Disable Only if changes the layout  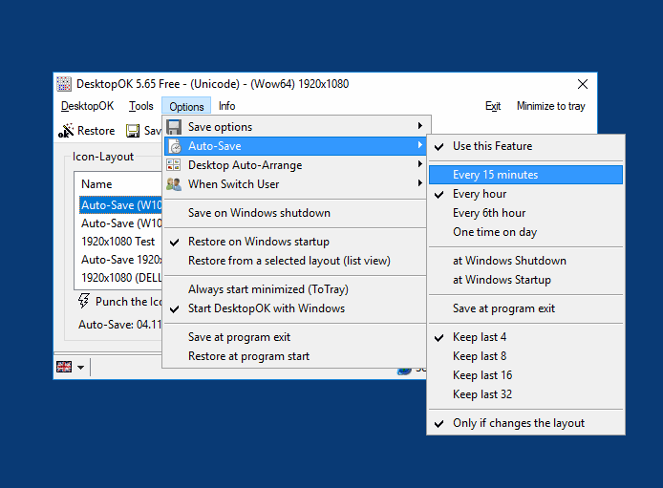pyautogui.click(x=518, y=423)
